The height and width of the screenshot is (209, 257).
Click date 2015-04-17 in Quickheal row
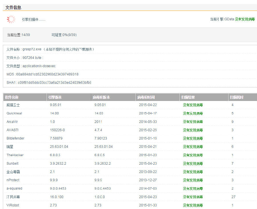(x=148, y=113)
